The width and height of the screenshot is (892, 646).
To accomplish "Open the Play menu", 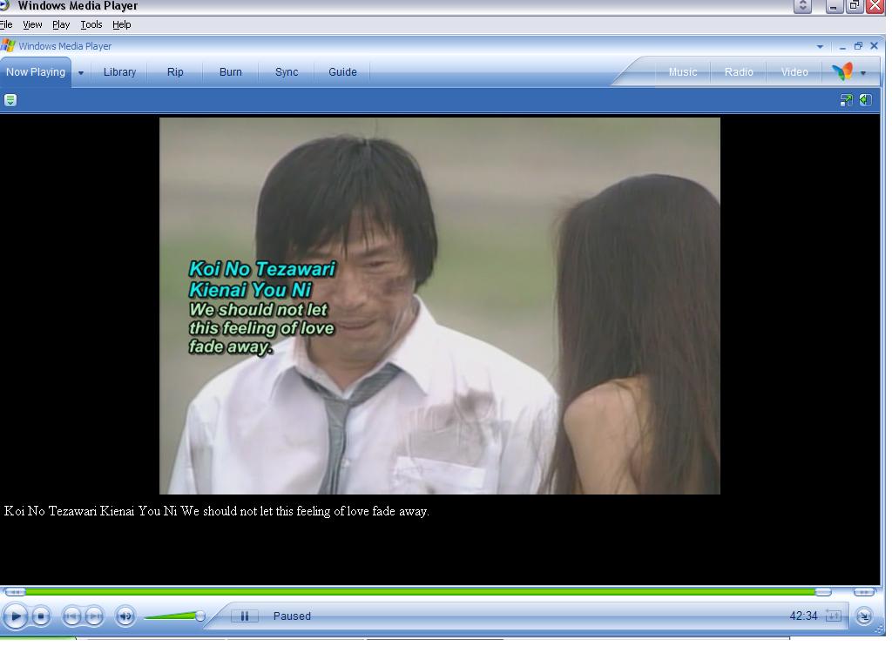I will coord(61,24).
